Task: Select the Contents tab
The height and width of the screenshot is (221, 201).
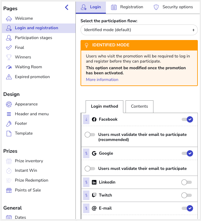Action: click(139, 106)
